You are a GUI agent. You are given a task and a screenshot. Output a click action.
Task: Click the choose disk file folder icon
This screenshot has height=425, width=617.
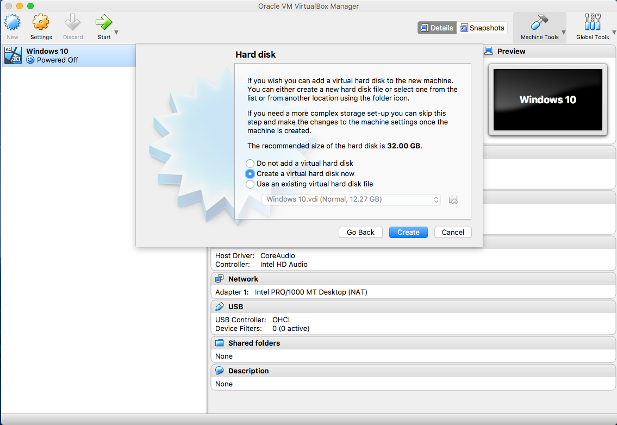tap(453, 200)
